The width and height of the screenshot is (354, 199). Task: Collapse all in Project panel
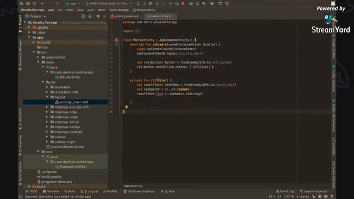tap(90, 16)
